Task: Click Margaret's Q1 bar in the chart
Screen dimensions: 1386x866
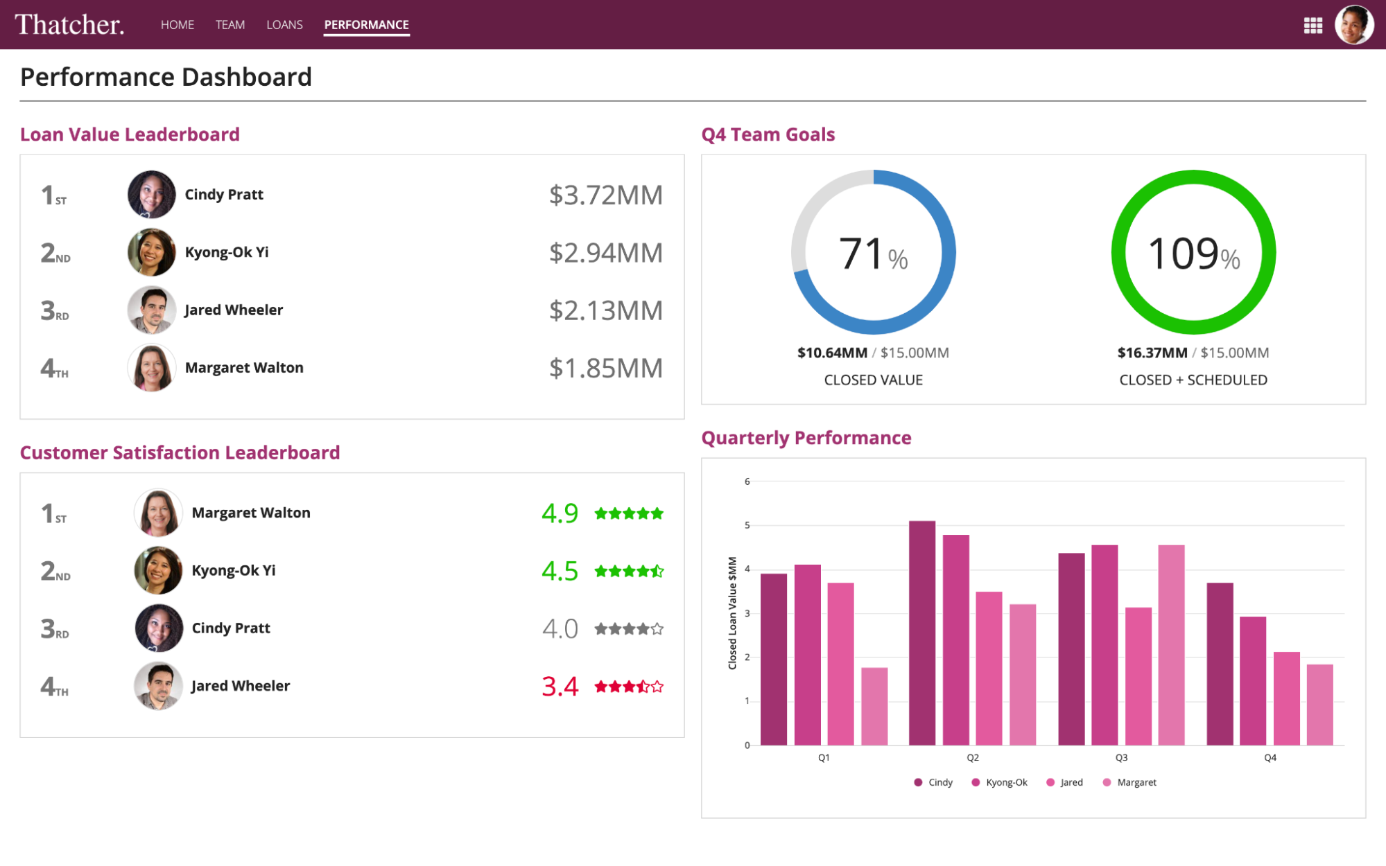Action: click(x=874, y=707)
